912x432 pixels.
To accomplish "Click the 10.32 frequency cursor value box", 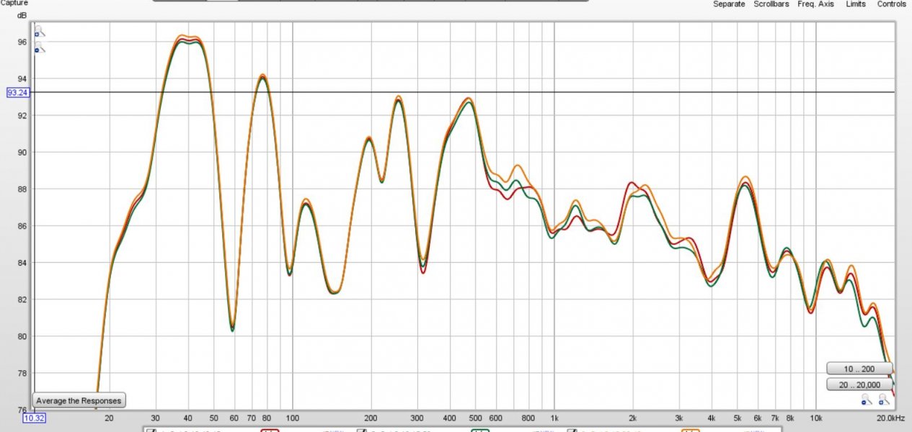I will (34, 418).
